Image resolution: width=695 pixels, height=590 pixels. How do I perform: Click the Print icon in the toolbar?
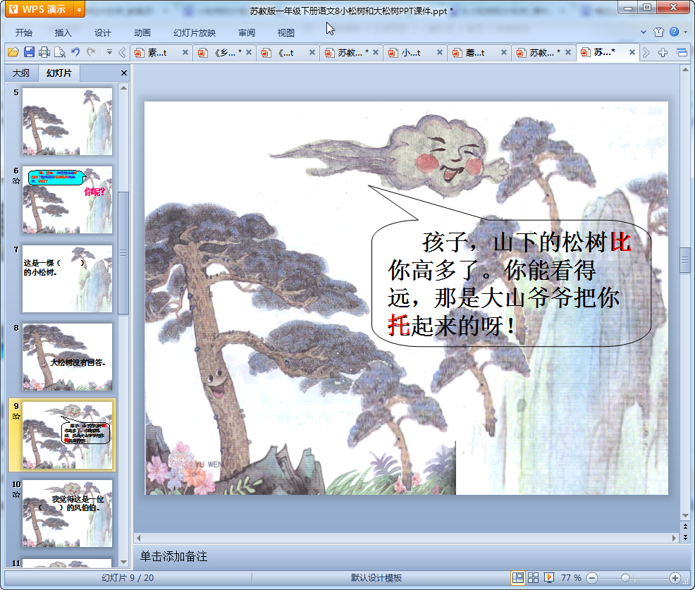44,52
